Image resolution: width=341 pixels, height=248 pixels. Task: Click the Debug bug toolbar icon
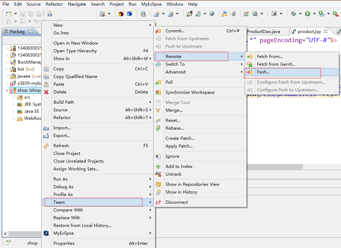point(294,14)
